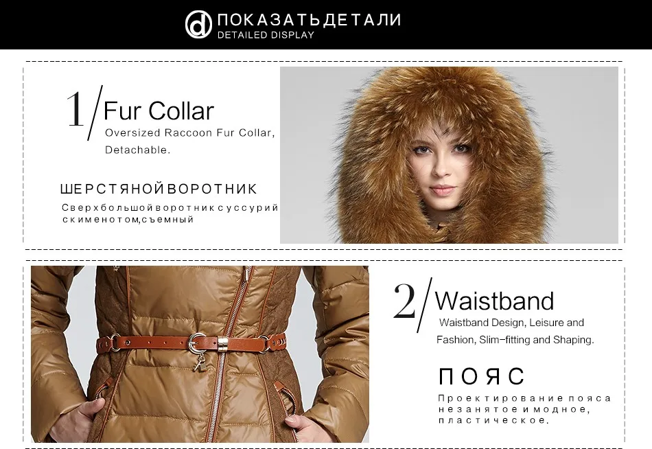
Task: Click the silver belt buckle
Action: click(196, 342)
